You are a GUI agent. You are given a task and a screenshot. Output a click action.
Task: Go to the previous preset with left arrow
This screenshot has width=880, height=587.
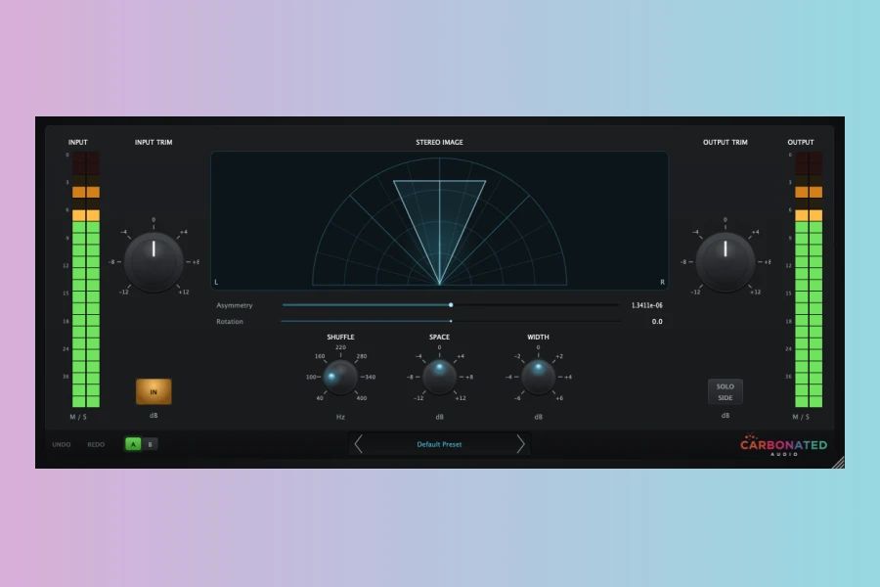358,444
